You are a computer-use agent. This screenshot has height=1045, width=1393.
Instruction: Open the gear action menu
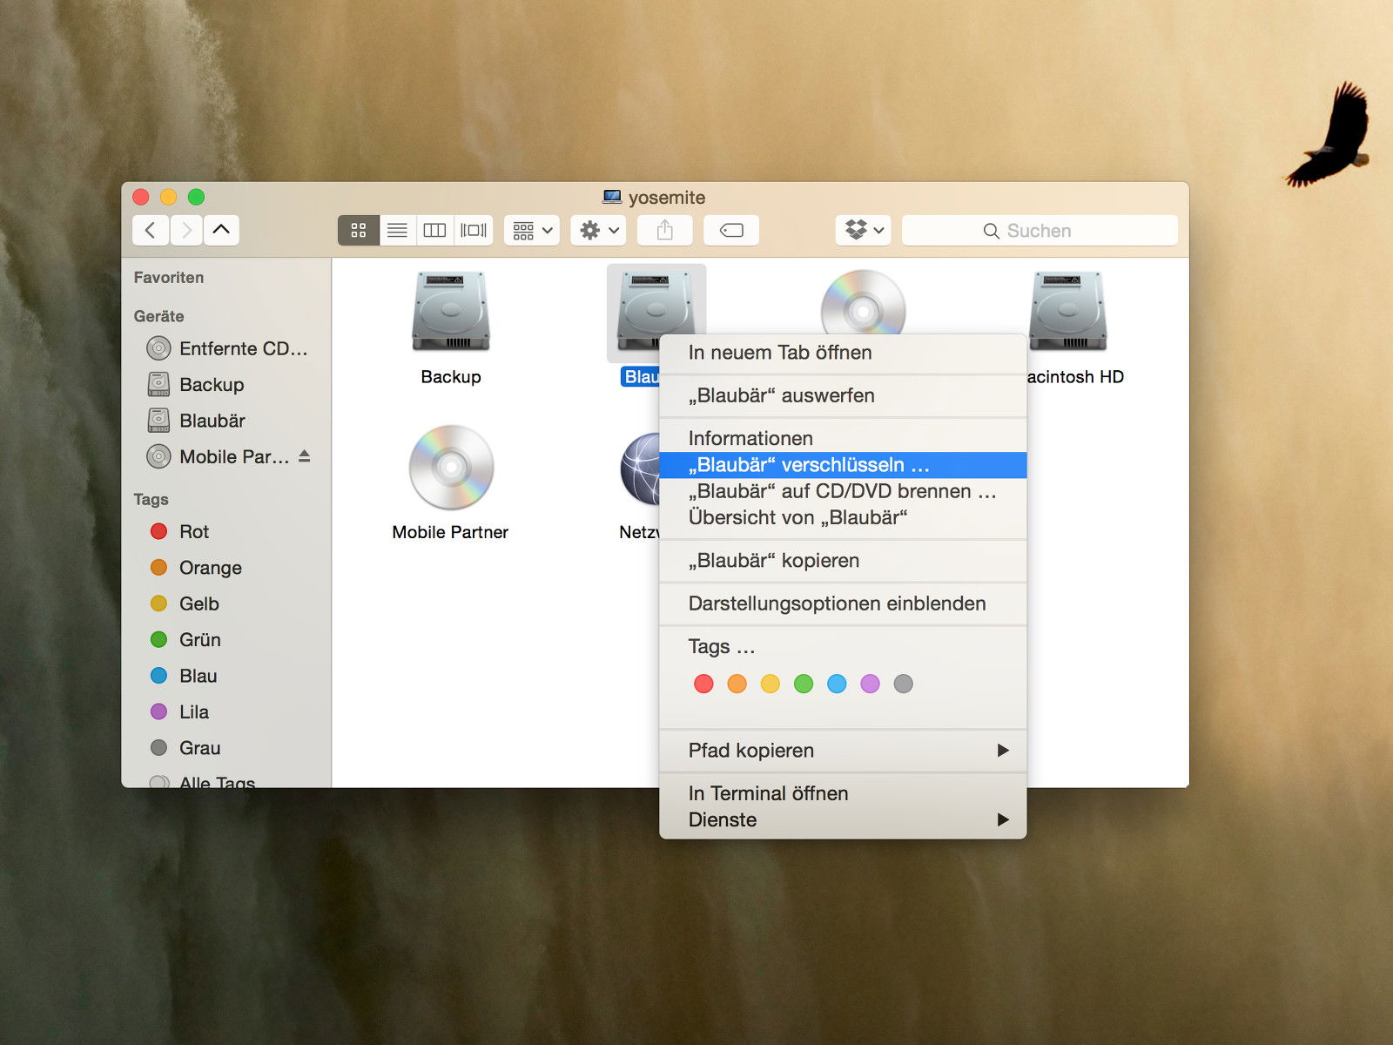click(x=599, y=230)
